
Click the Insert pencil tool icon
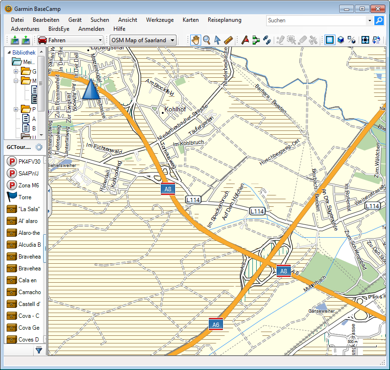[280, 40]
